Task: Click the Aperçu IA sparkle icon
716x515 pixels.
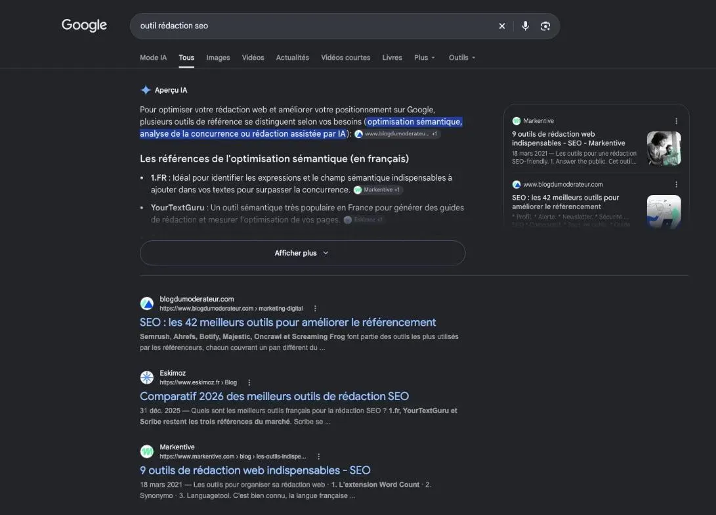Action: click(x=146, y=90)
